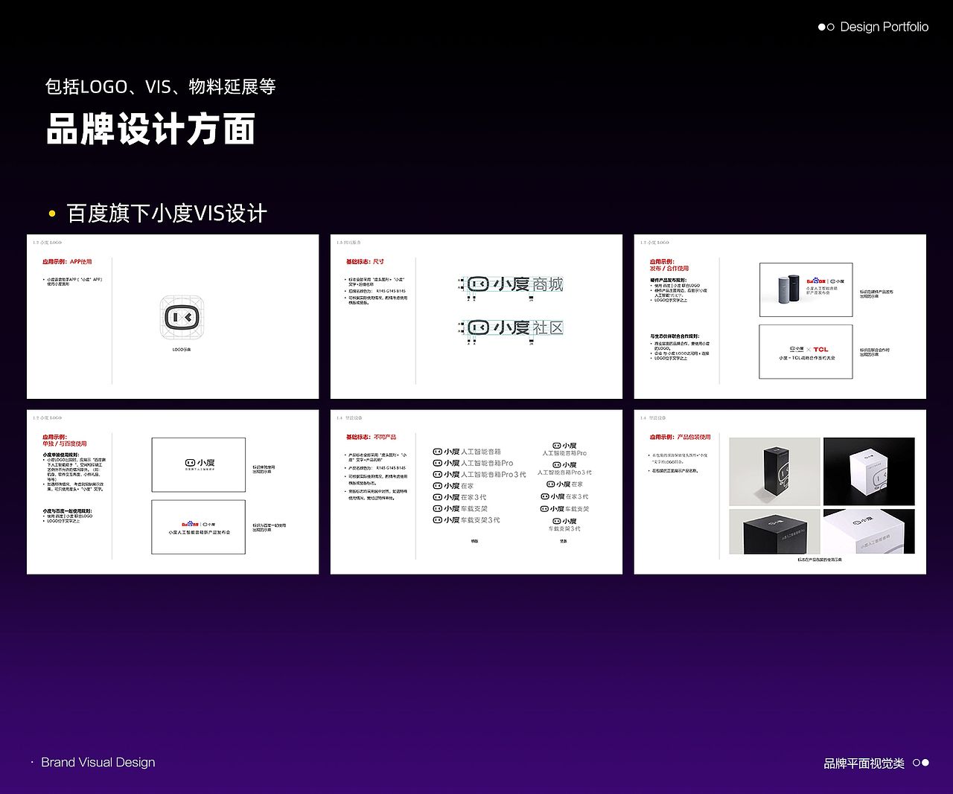Viewport: 953px width, 794px height.
Task: Click the stacked '小度 人工智能音箱Pro' logo
Action: [x=564, y=449]
